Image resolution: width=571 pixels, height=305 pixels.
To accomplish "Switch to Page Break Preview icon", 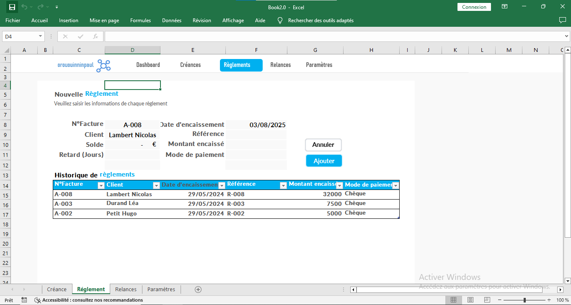I will click(487, 300).
